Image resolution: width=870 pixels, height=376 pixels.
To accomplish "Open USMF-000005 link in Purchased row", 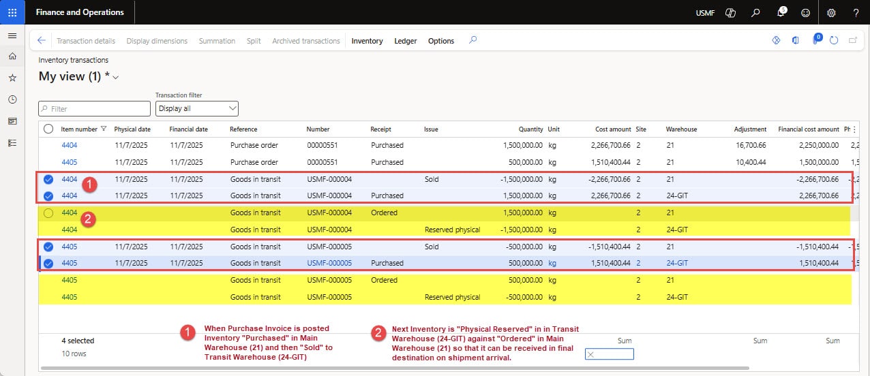I will point(329,263).
